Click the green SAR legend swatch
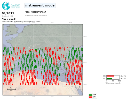This screenshot has height=106, width=127. [91, 95]
